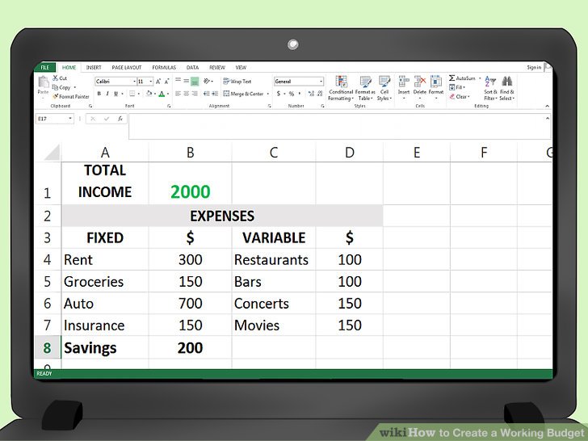Toggle top align
Image resolution: width=588 pixels, height=441 pixels.
pyautogui.click(x=178, y=81)
